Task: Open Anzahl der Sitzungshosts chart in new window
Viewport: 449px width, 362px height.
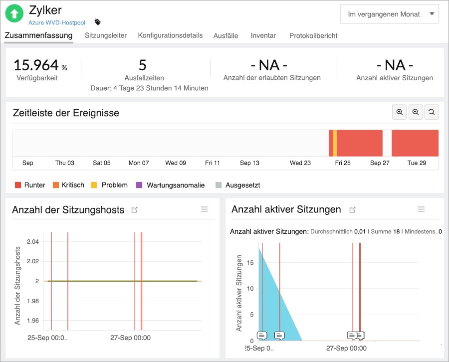Action: (134, 210)
